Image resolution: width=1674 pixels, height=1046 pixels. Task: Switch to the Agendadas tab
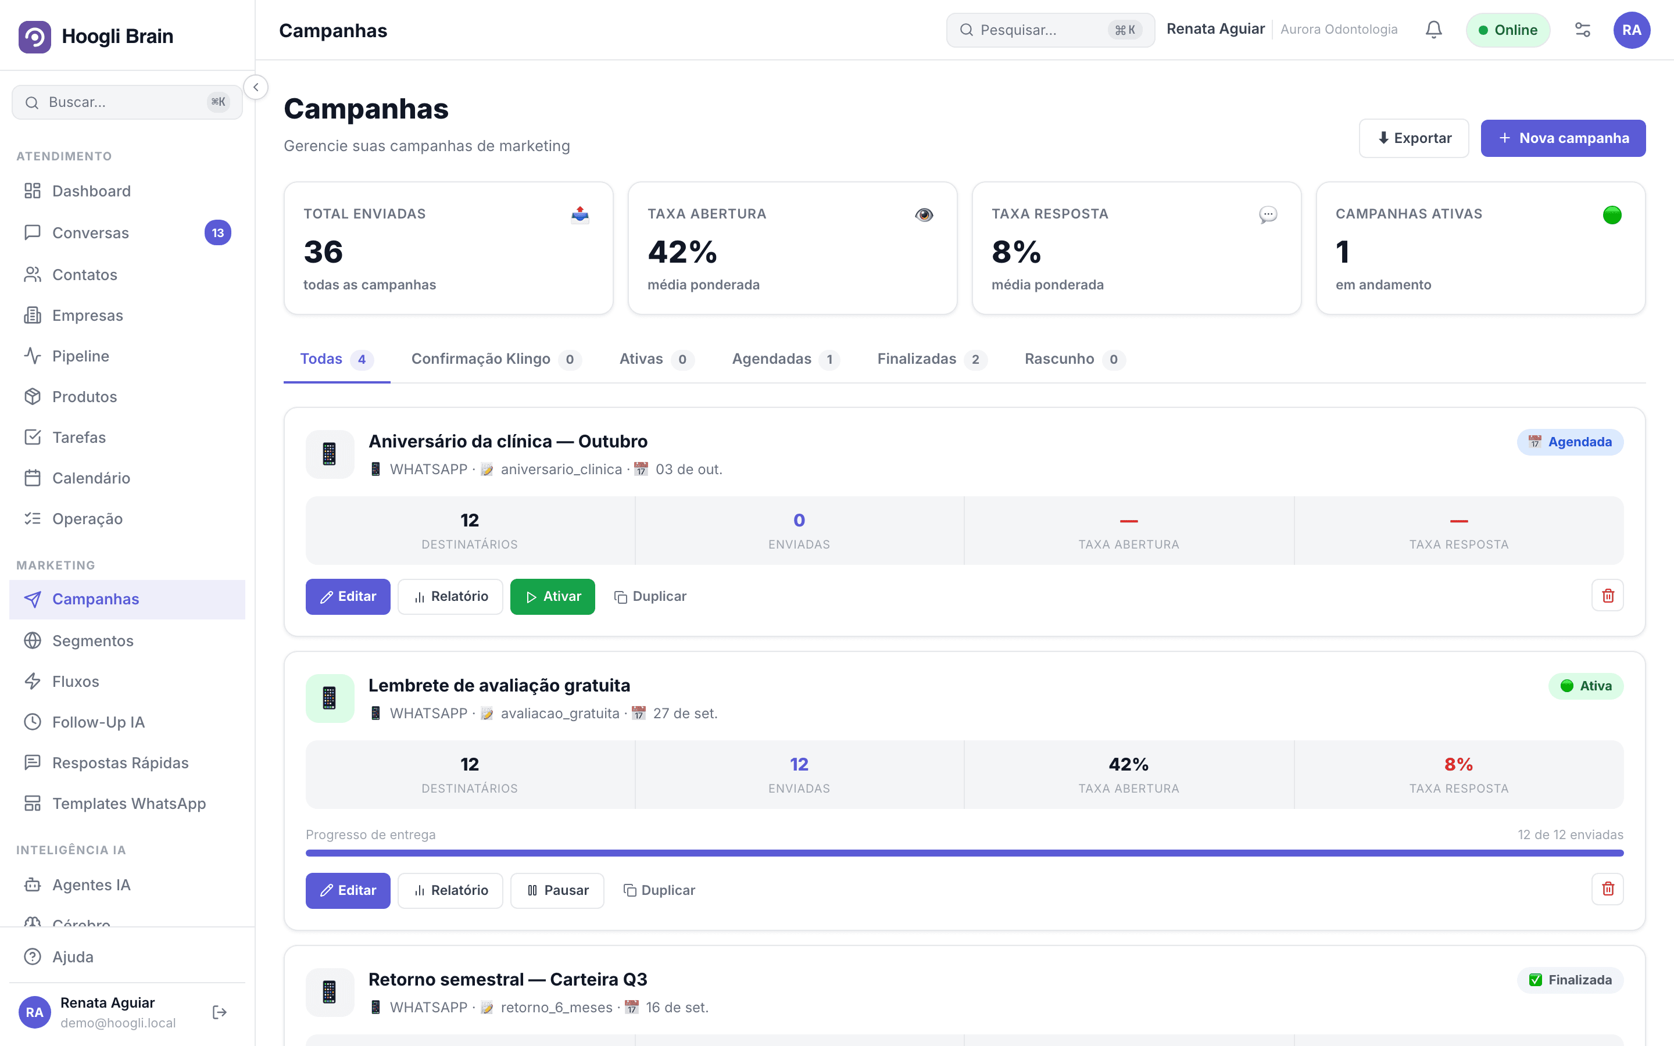(785, 359)
